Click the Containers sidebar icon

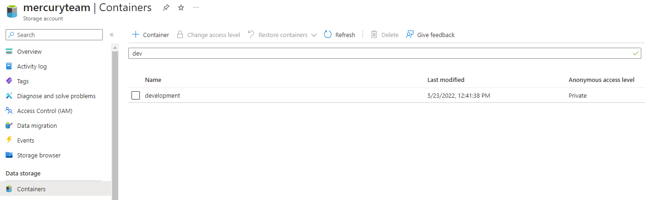[9, 189]
